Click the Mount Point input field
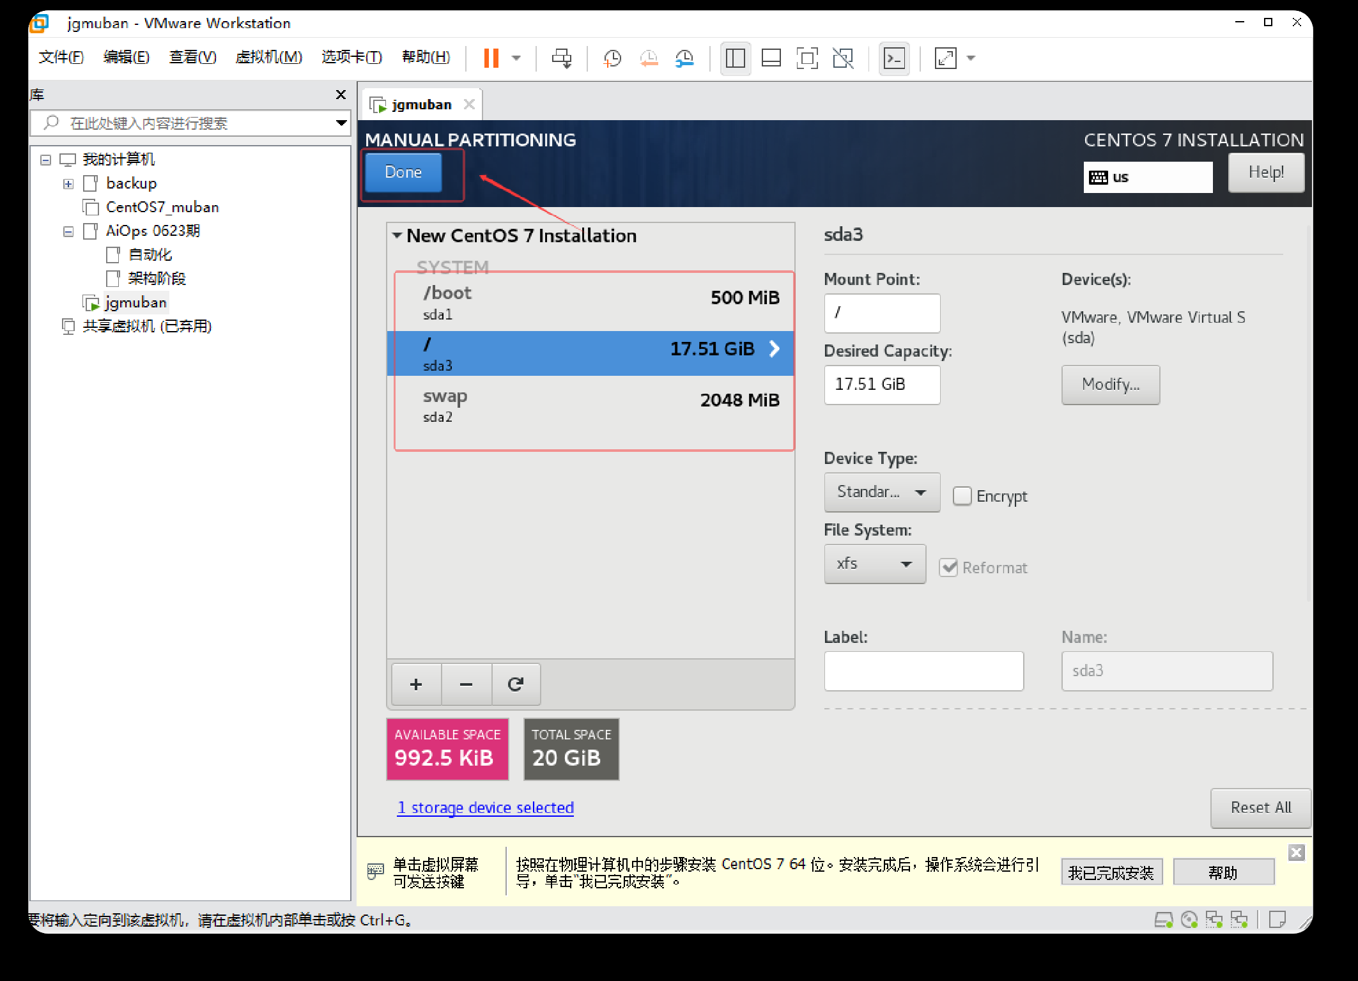This screenshot has width=1358, height=981. (x=882, y=313)
